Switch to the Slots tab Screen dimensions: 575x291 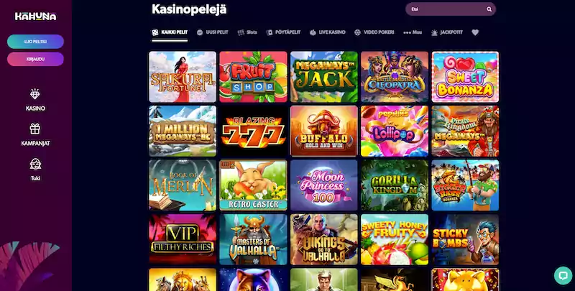click(x=247, y=32)
